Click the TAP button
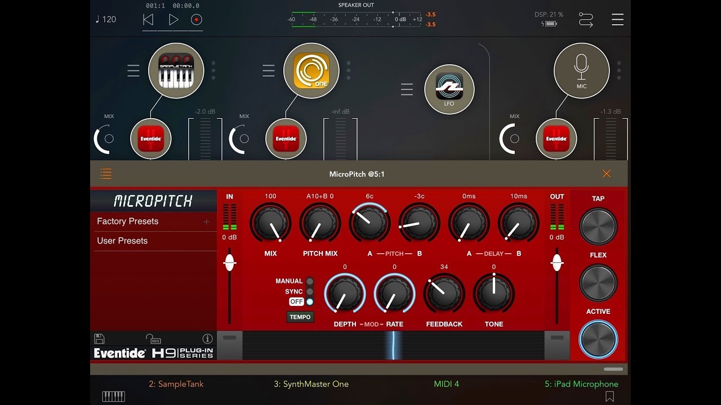Screen dimensions: 721x405 [598, 226]
